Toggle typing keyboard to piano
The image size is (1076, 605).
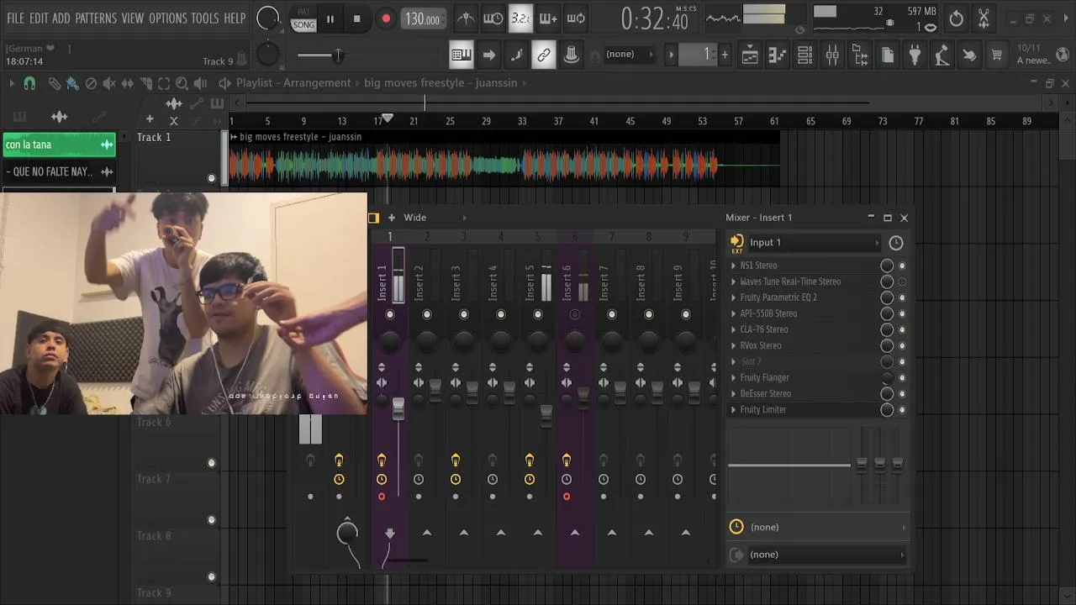[461, 55]
